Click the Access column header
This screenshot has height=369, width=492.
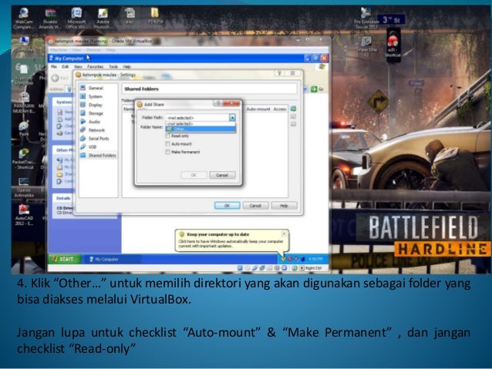[280, 109]
